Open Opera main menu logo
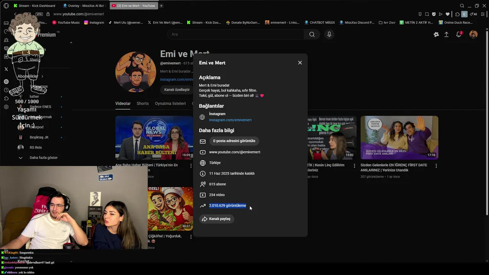Image resolution: width=489 pixels, height=275 pixels. pyautogui.click(x=6, y=6)
